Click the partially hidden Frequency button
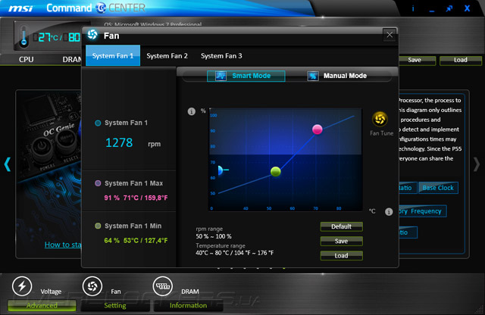The image size is (485, 315). click(423, 211)
